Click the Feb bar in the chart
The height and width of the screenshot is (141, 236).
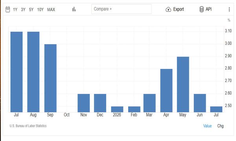point(134,109)
